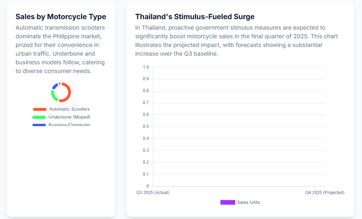Click the 0.5 y-axis tick label

click(x=146, y=126)
